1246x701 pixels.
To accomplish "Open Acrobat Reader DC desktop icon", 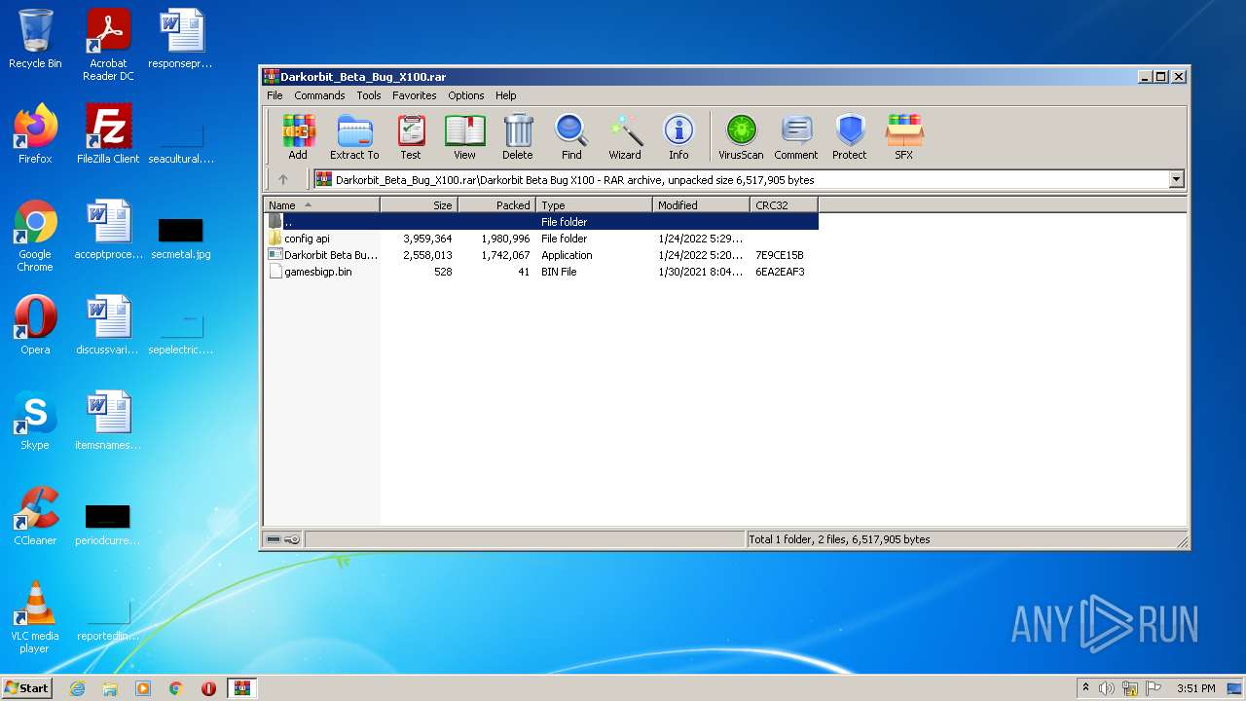I will pyautogui.click(x=108, y=45).
